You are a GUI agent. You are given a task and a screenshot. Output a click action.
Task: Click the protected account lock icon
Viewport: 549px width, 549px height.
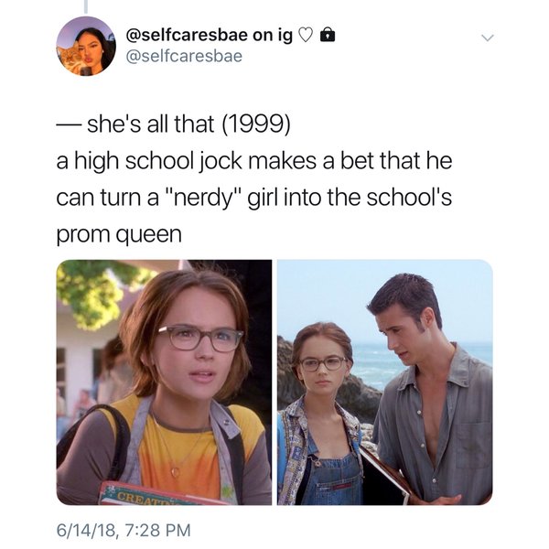[x=328, y=35]
